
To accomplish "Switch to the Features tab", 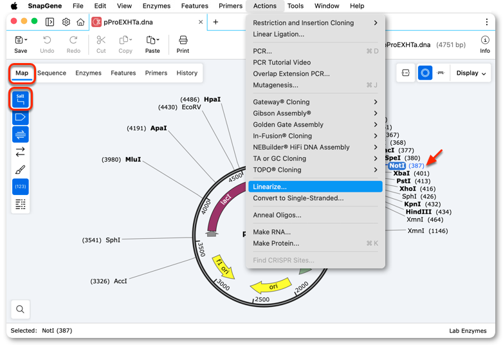I will [123, 73].
